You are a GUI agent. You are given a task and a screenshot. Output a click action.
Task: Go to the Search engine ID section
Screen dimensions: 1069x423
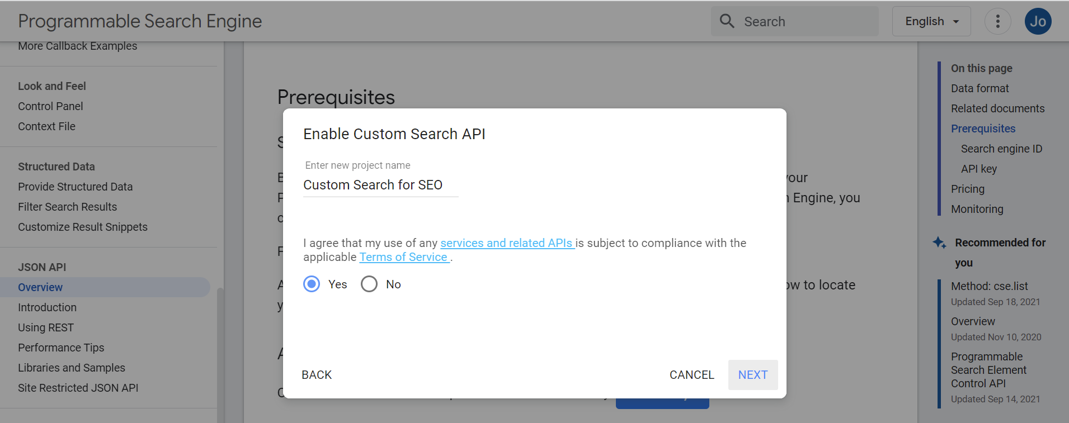1001,148
